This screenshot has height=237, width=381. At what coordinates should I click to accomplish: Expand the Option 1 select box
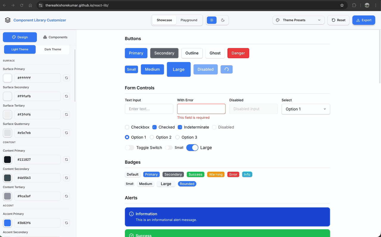coord(306,109)
